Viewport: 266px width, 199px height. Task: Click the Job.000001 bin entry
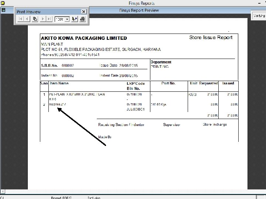tap(136, 109)
